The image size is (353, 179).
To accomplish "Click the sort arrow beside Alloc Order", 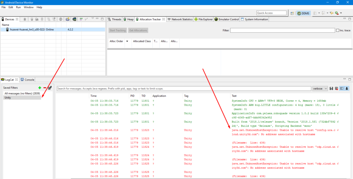I will (x=127, y=41).
